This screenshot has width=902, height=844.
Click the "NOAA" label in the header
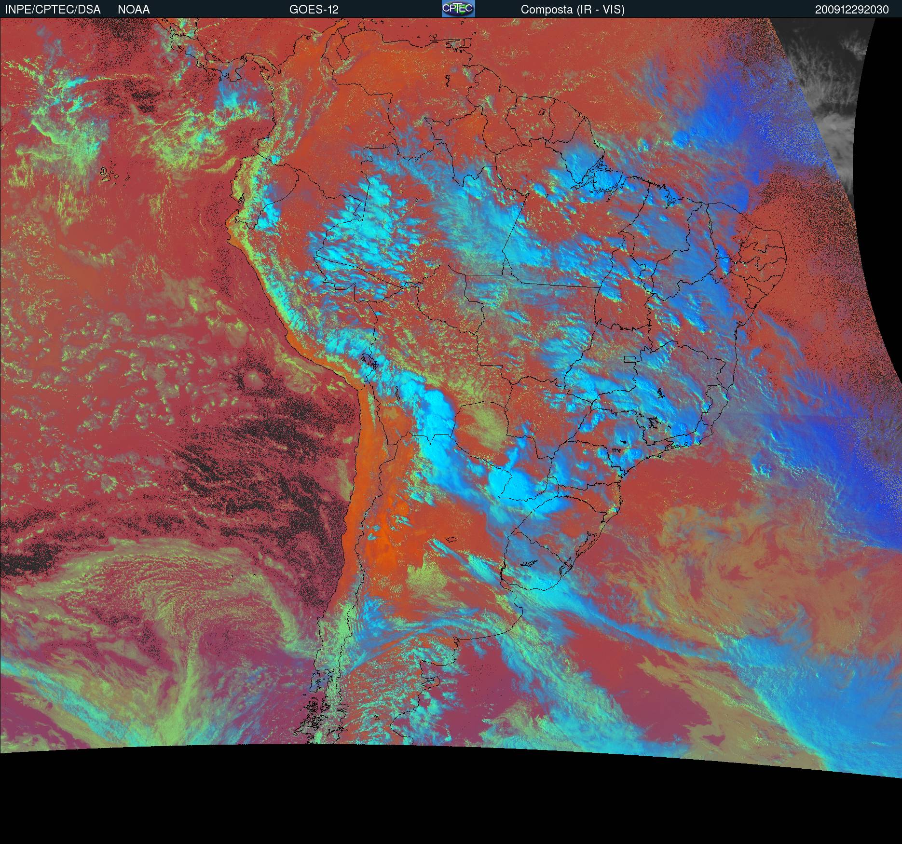point(134,10)
